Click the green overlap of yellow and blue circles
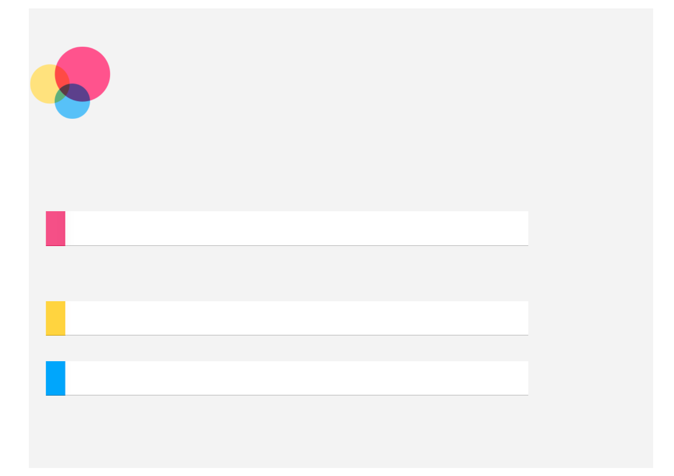Image resolution: width=674 pixels, height=476 pixels. [59, 96]
